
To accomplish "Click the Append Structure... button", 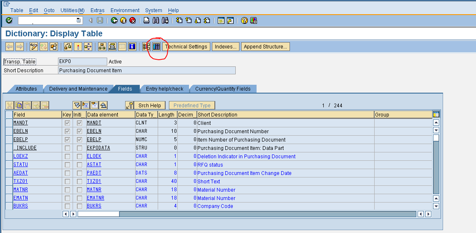I will tap(265, 46).
